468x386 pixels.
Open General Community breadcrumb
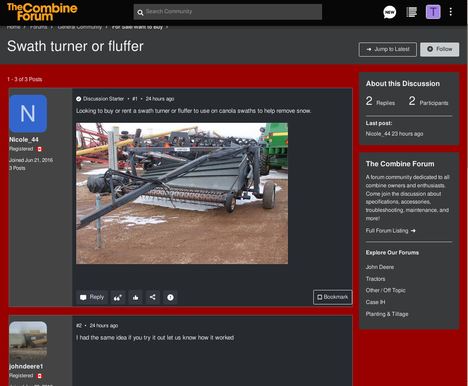pyautogui.click(x=80, y=27)
